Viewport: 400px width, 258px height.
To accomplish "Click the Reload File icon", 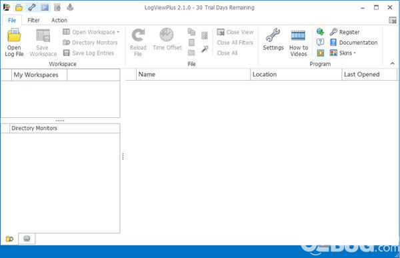I will coord(138,35).
